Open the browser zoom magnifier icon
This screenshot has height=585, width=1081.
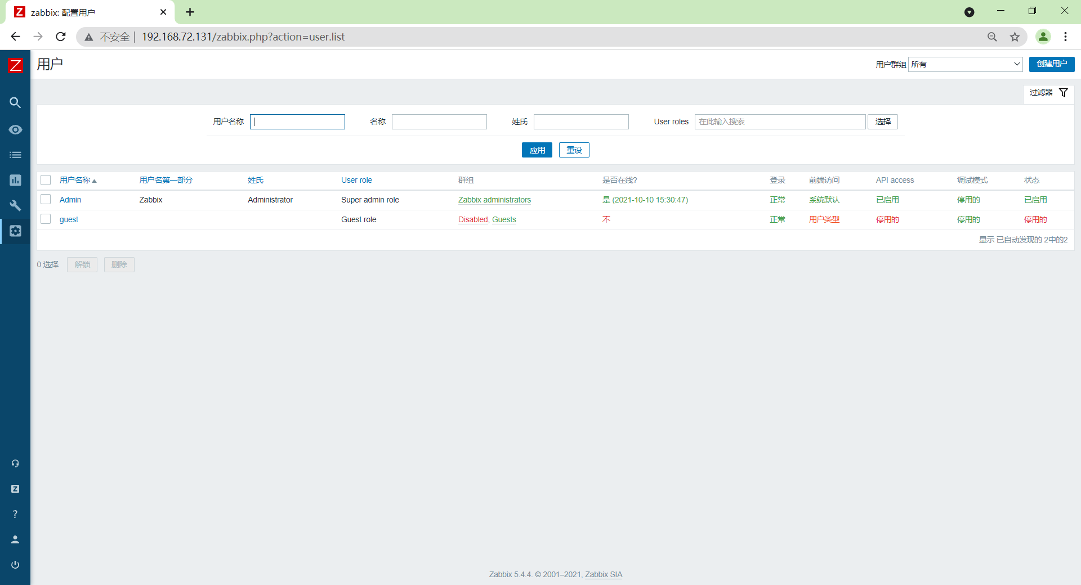(992, 37)
